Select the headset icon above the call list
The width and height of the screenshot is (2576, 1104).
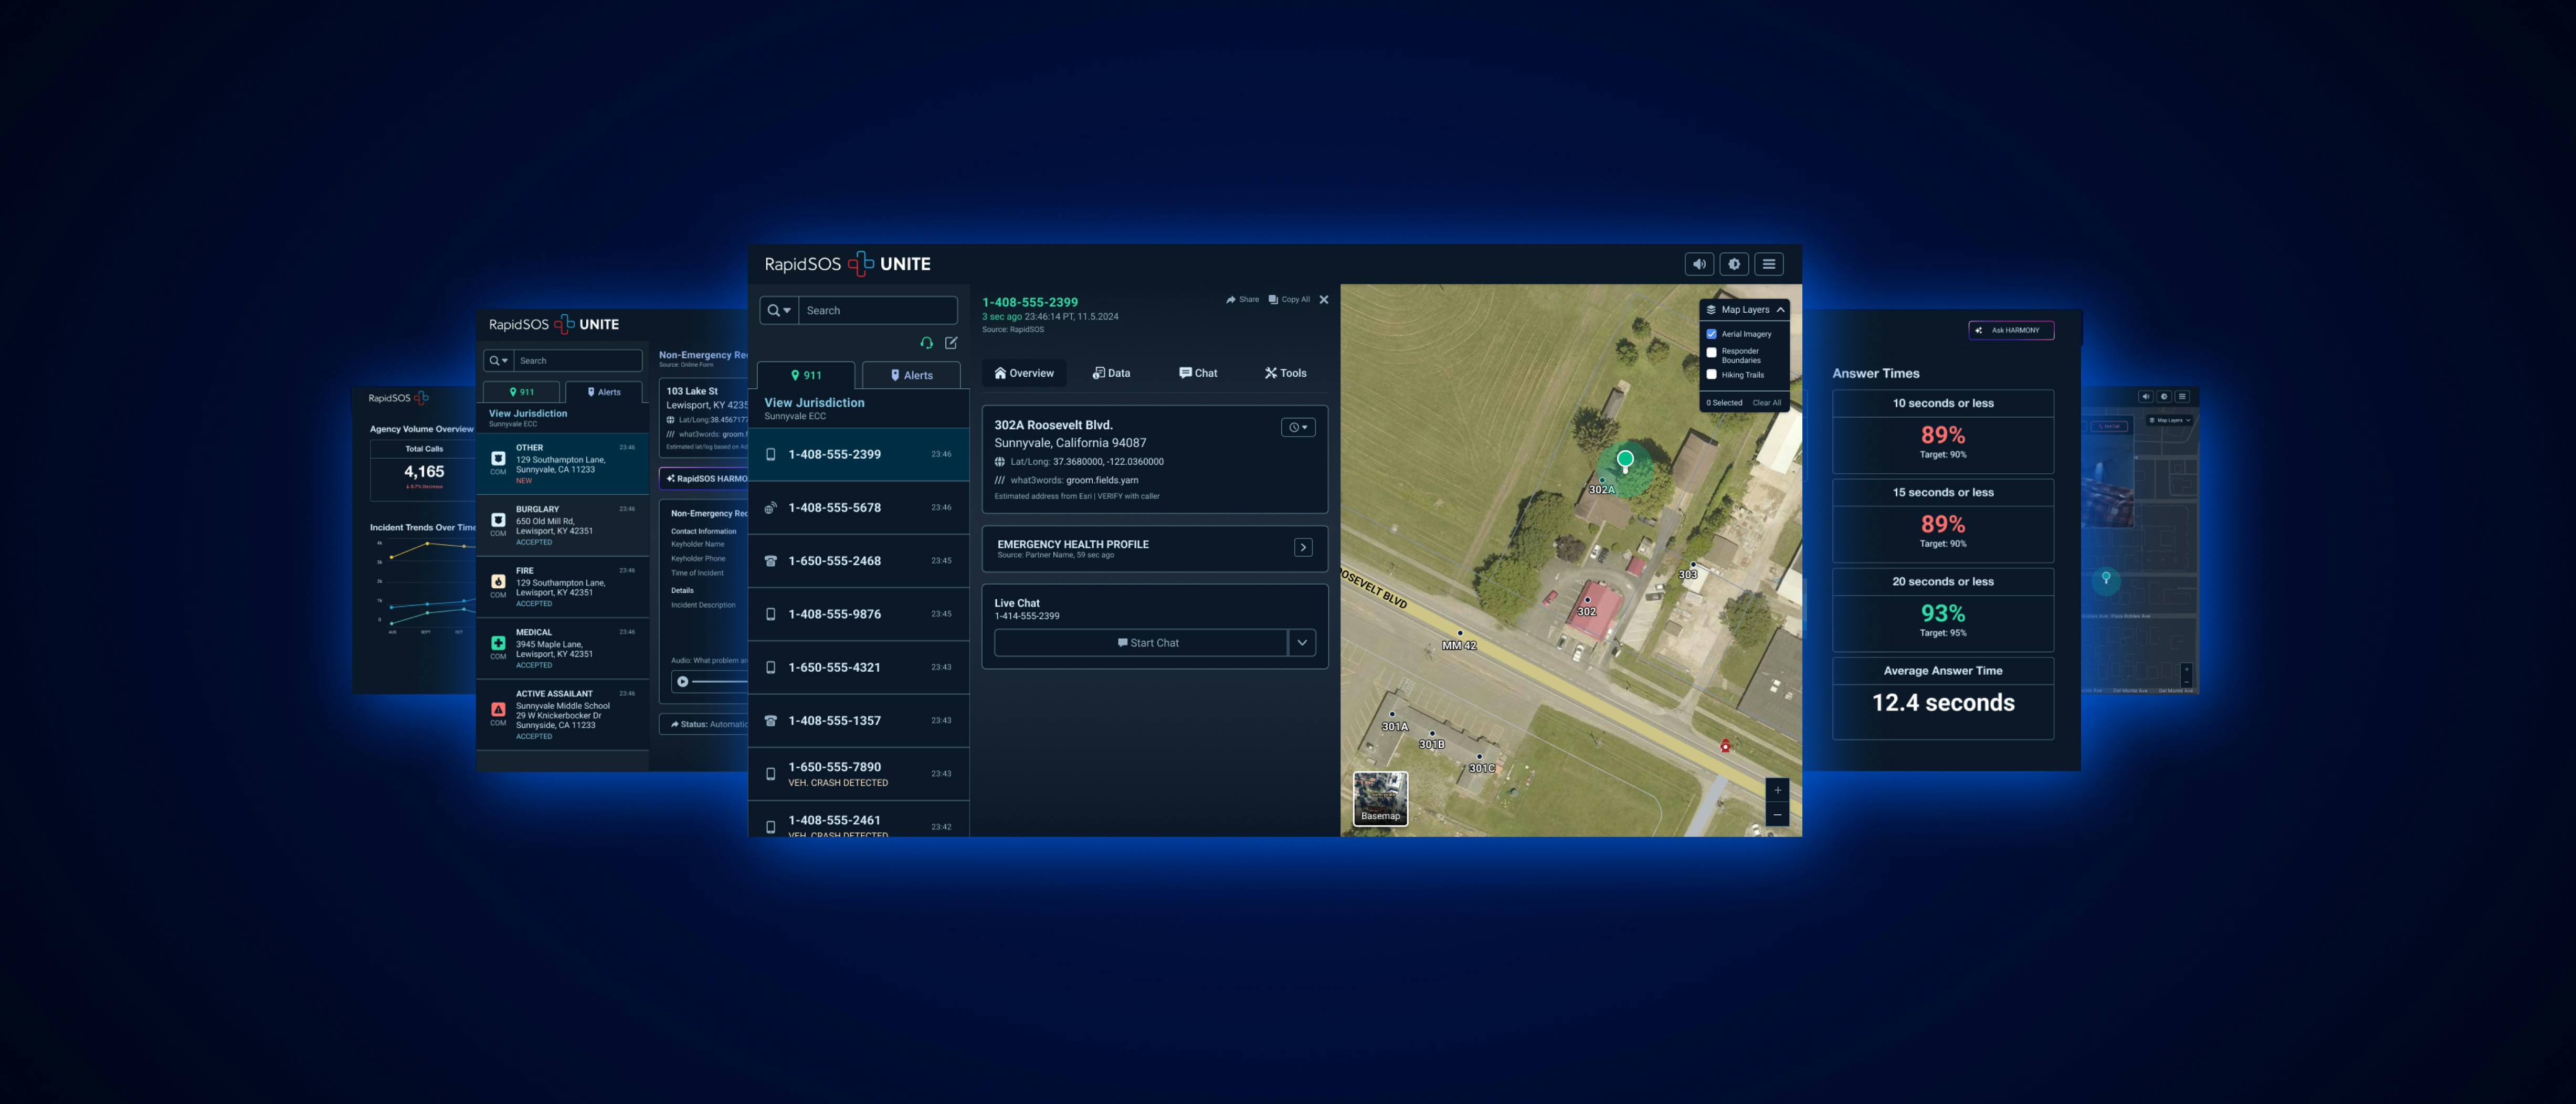(x=926, y=342)
